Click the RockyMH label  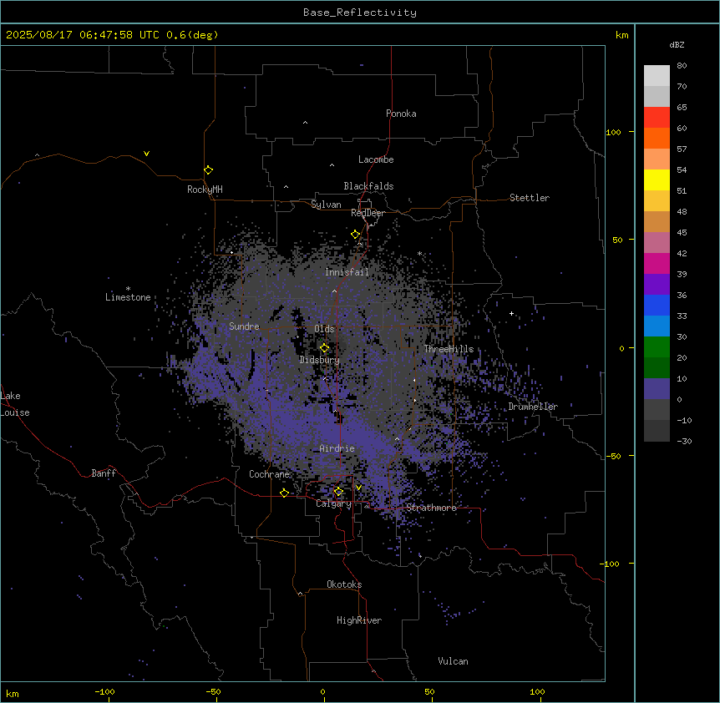click(x=205, y=190)
